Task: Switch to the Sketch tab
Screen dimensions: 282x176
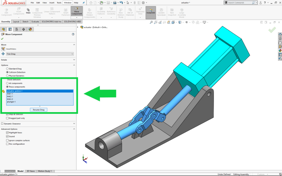Action: tap(25, 22)
